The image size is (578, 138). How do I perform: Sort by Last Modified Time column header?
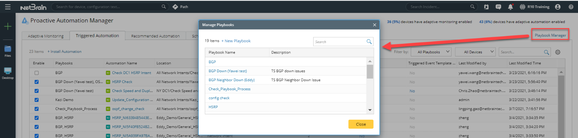525,63
